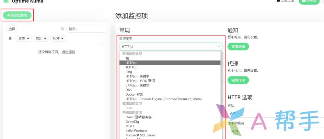Open the 请求体编码 JSON dropdown

(276, 131)
